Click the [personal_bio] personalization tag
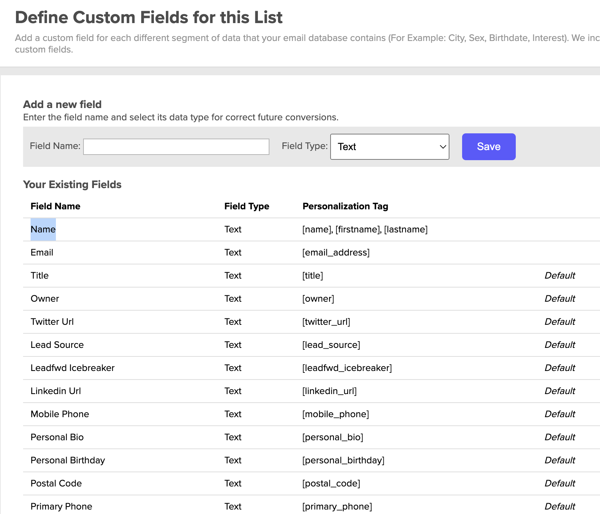 click(333, 437)
